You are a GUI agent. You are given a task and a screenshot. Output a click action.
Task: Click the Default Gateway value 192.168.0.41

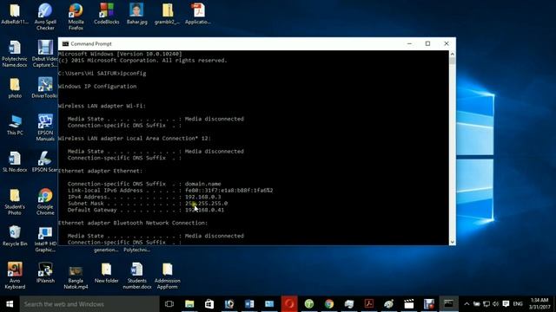tap(205, 210)
